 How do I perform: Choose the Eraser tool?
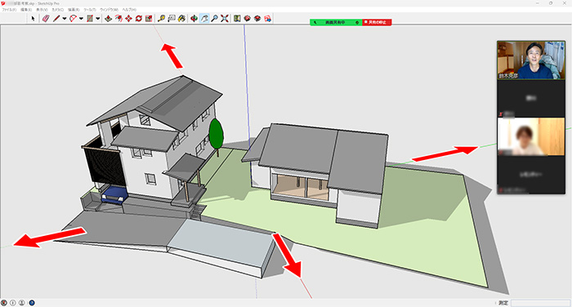click(46, 18)
